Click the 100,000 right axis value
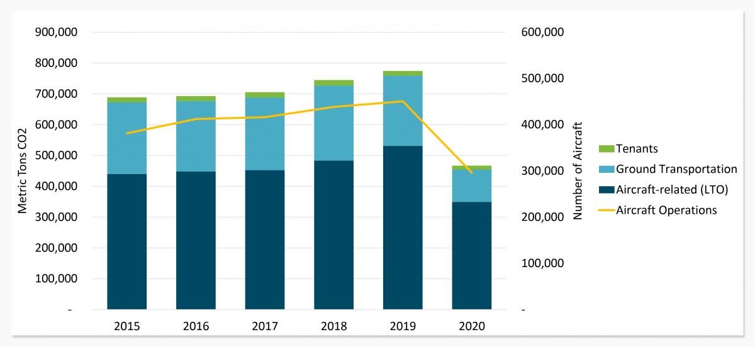Screen dimensions: 755x347 (543, 263)
